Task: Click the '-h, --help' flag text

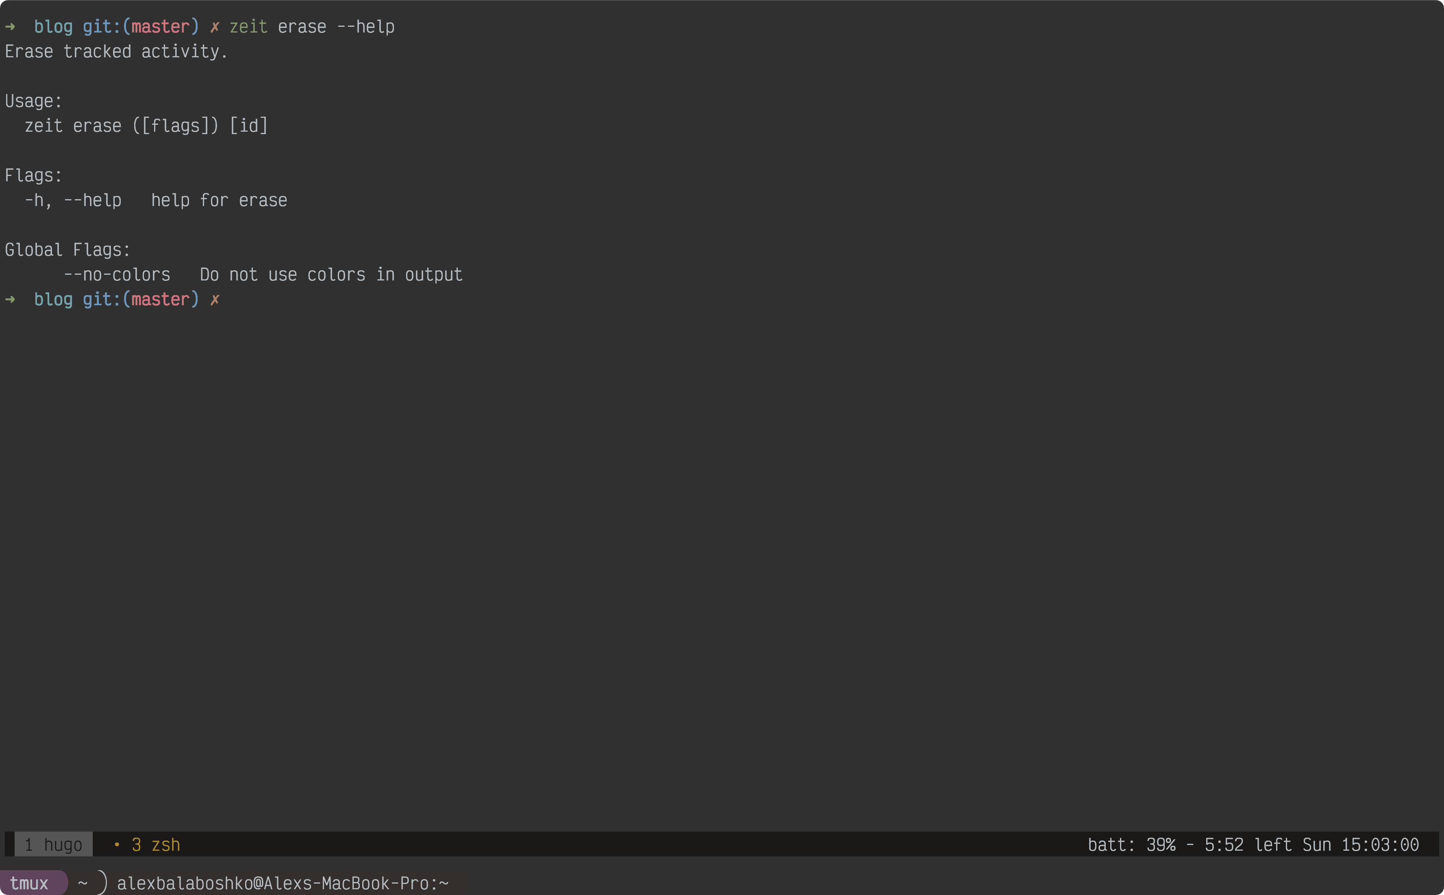Action: pyautogui.click(x=73, y=201)
